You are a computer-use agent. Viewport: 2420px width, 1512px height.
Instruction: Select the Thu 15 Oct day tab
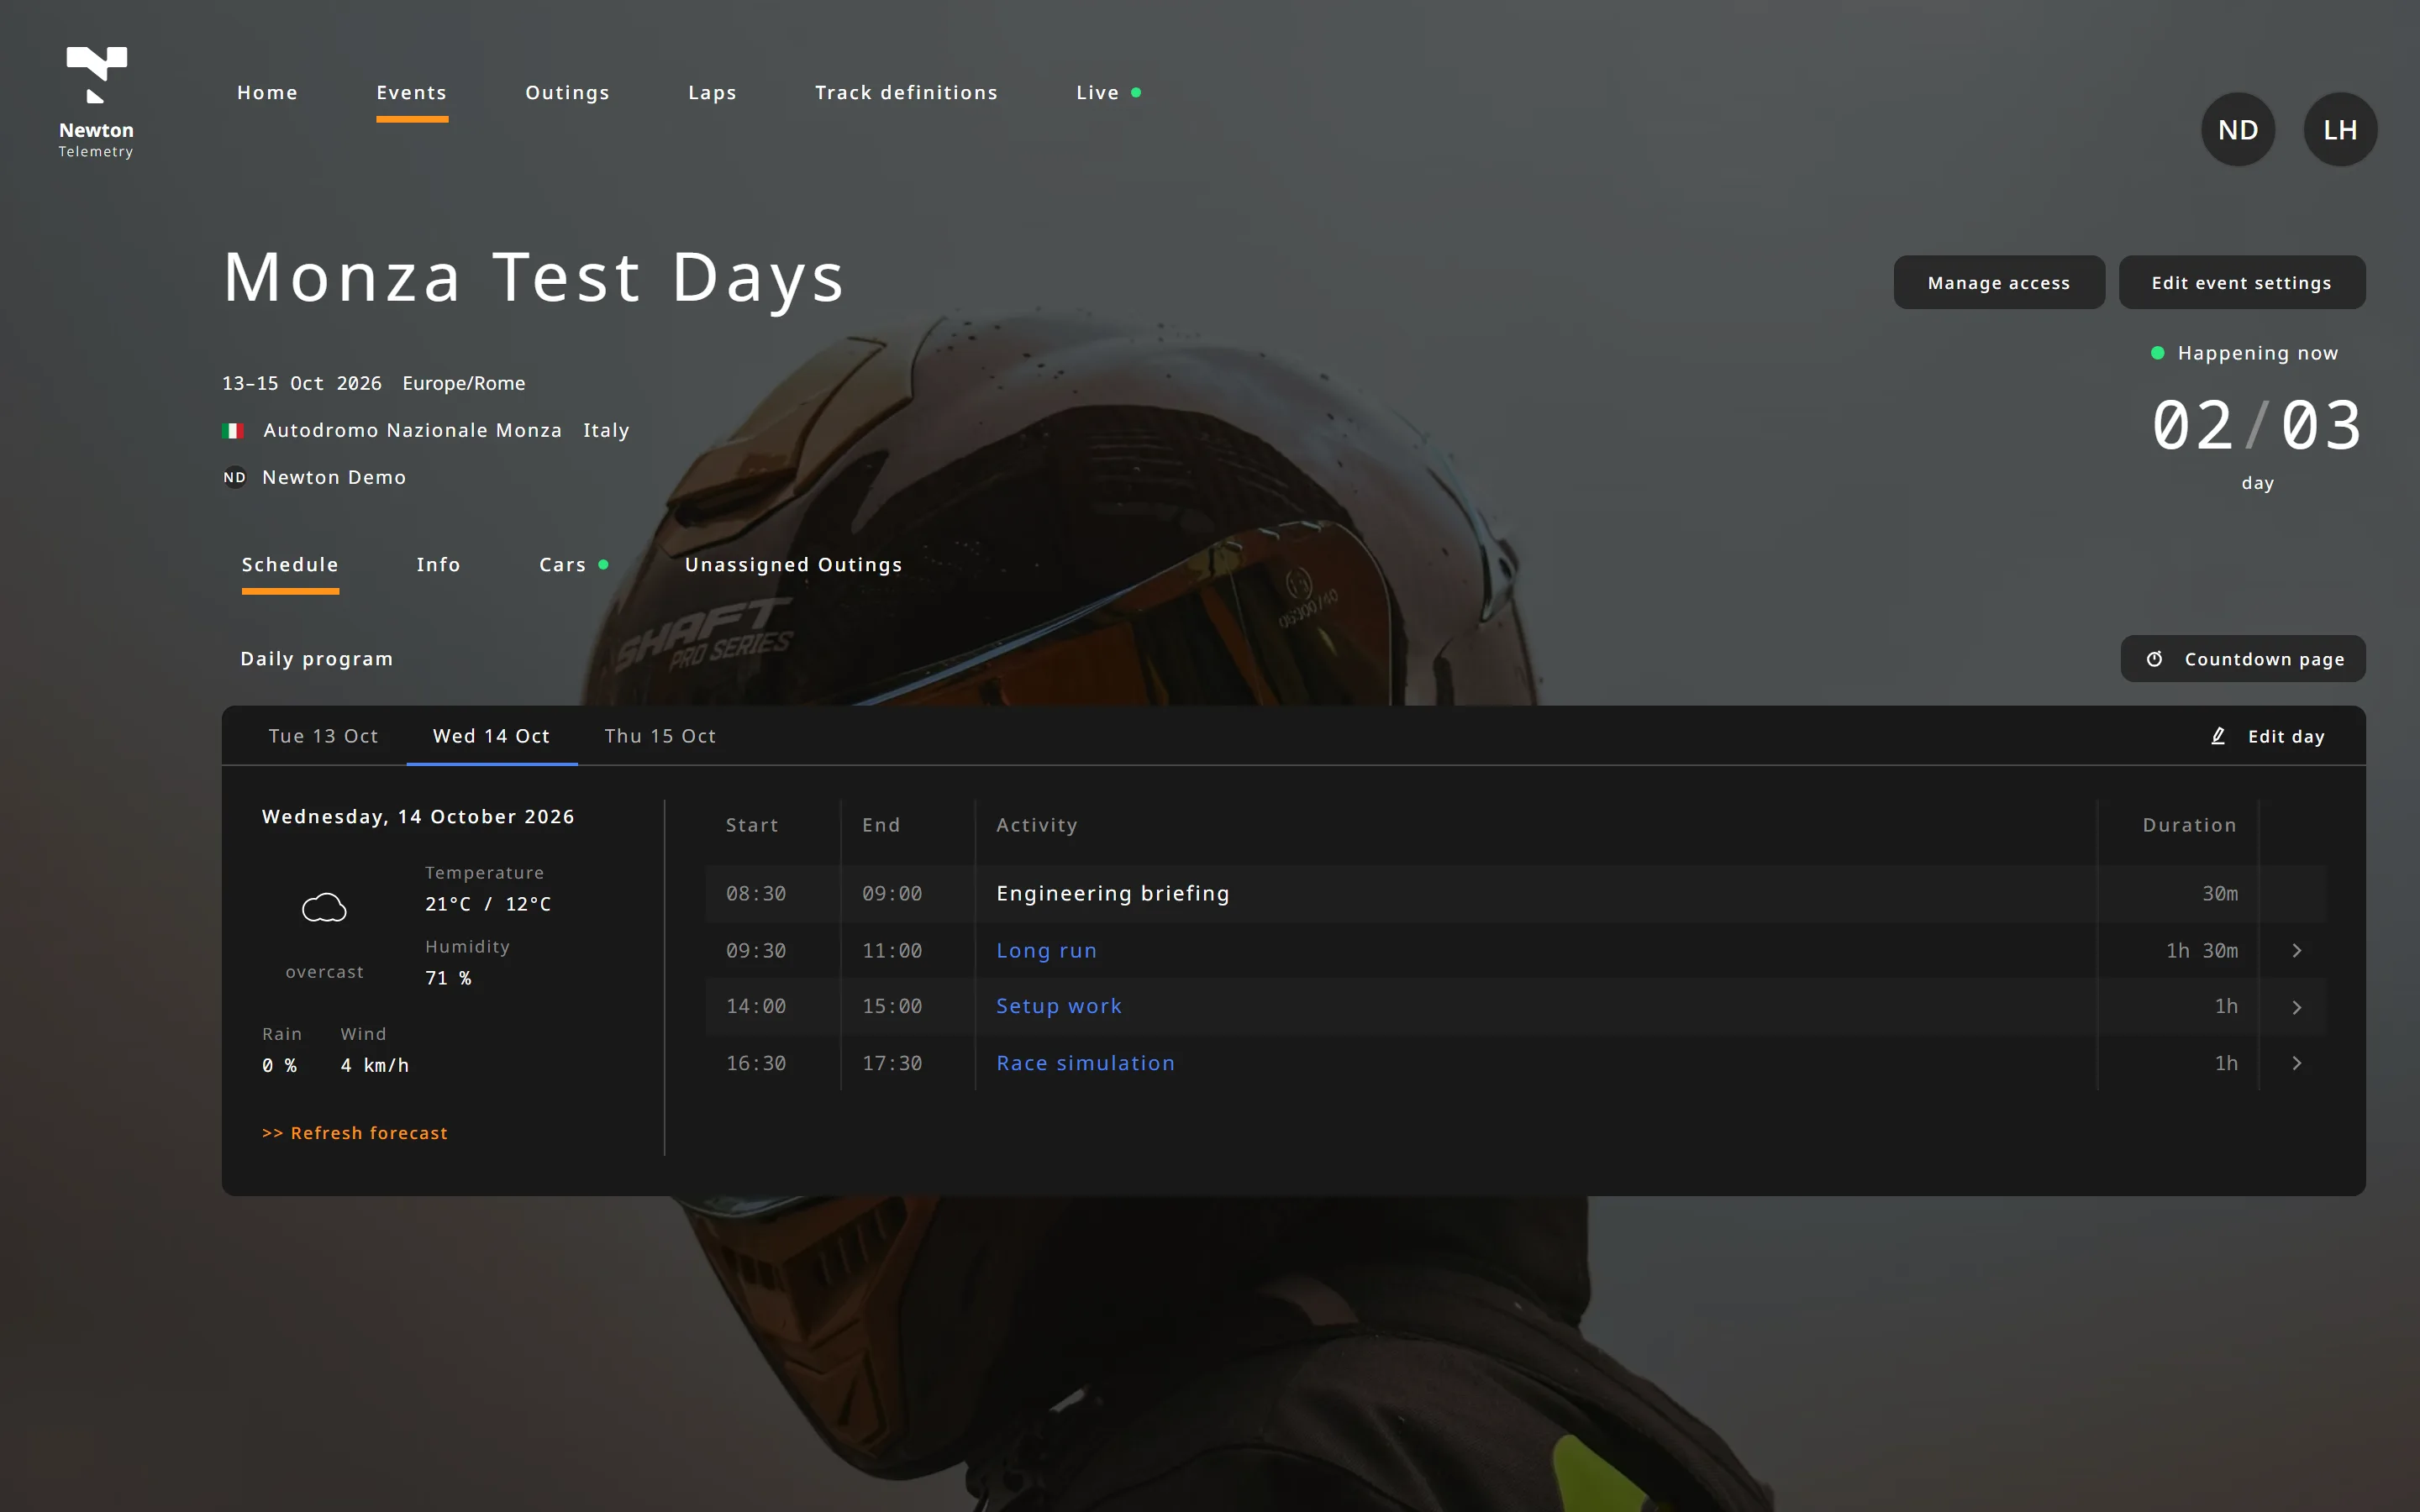tap(660, 736)
